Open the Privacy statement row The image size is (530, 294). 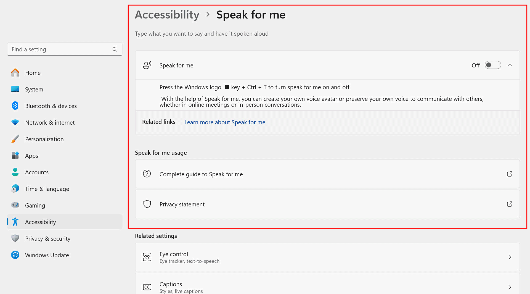[327, 204]
